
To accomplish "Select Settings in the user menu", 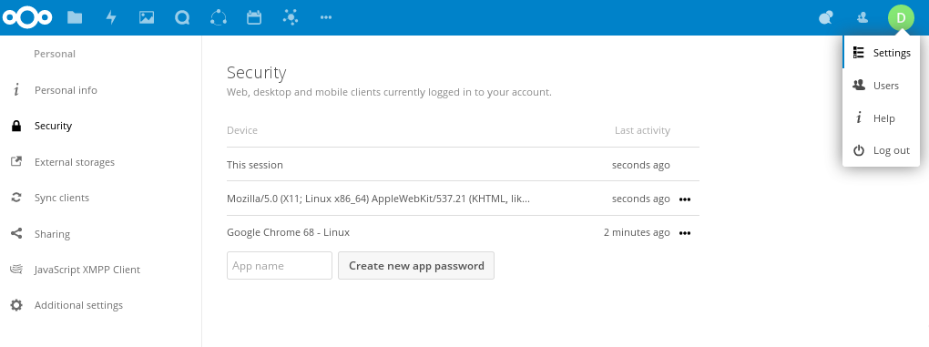I will (881, 53).
